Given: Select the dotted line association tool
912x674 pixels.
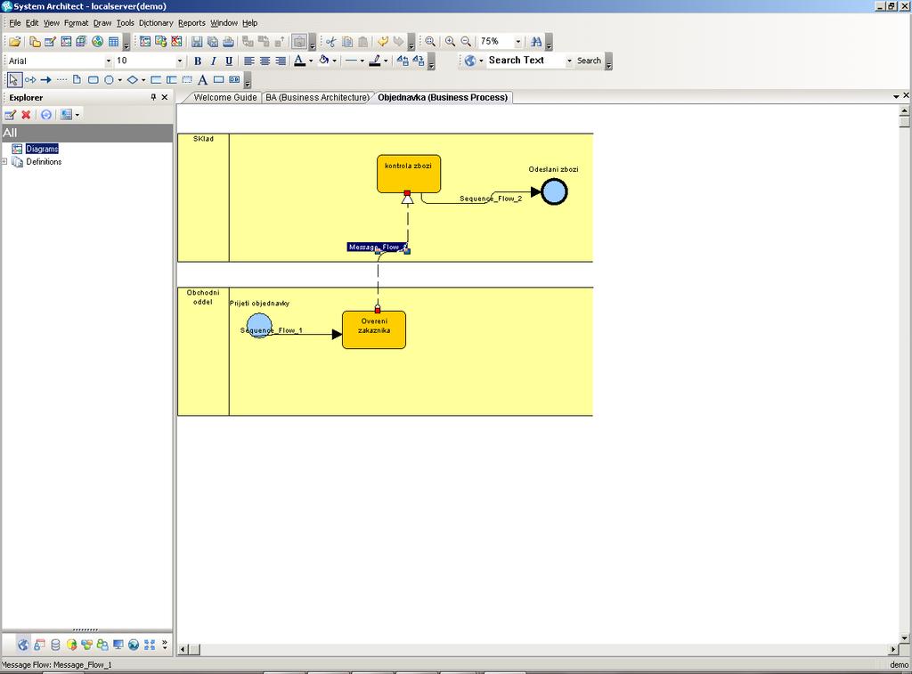Looking at the screenshot, I should (x=61, y=79).
